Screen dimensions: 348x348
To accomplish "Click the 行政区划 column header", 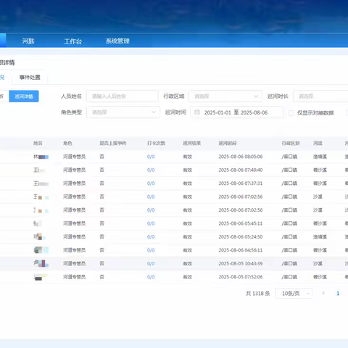I will click(291, 144).
